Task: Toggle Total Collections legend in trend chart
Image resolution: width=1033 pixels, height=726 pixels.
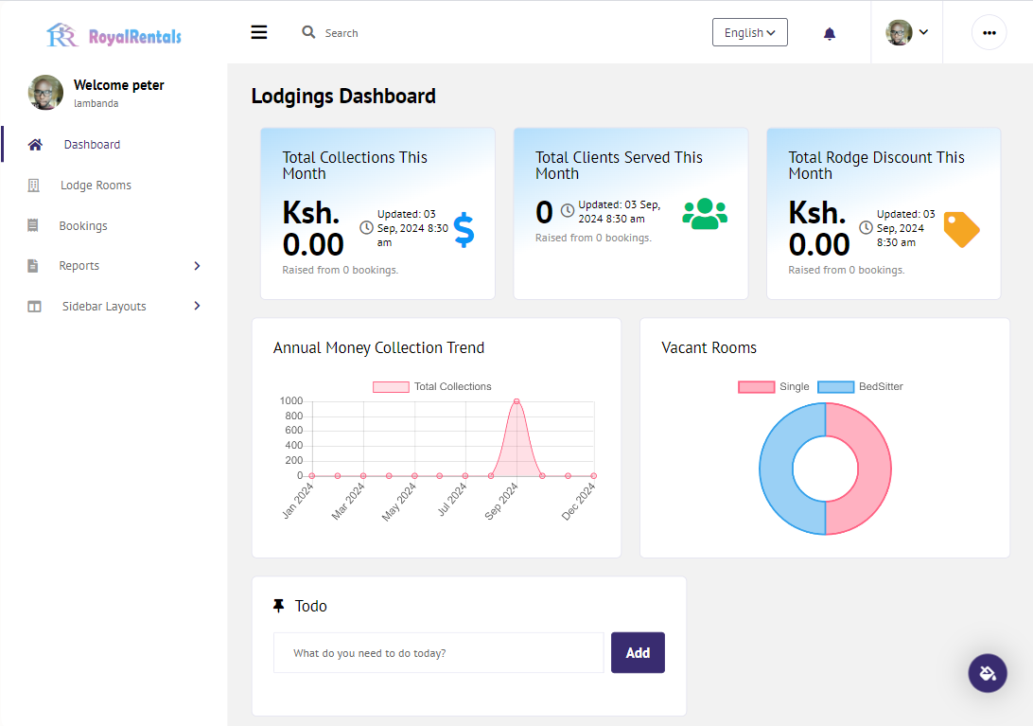Action: (432, 386)
